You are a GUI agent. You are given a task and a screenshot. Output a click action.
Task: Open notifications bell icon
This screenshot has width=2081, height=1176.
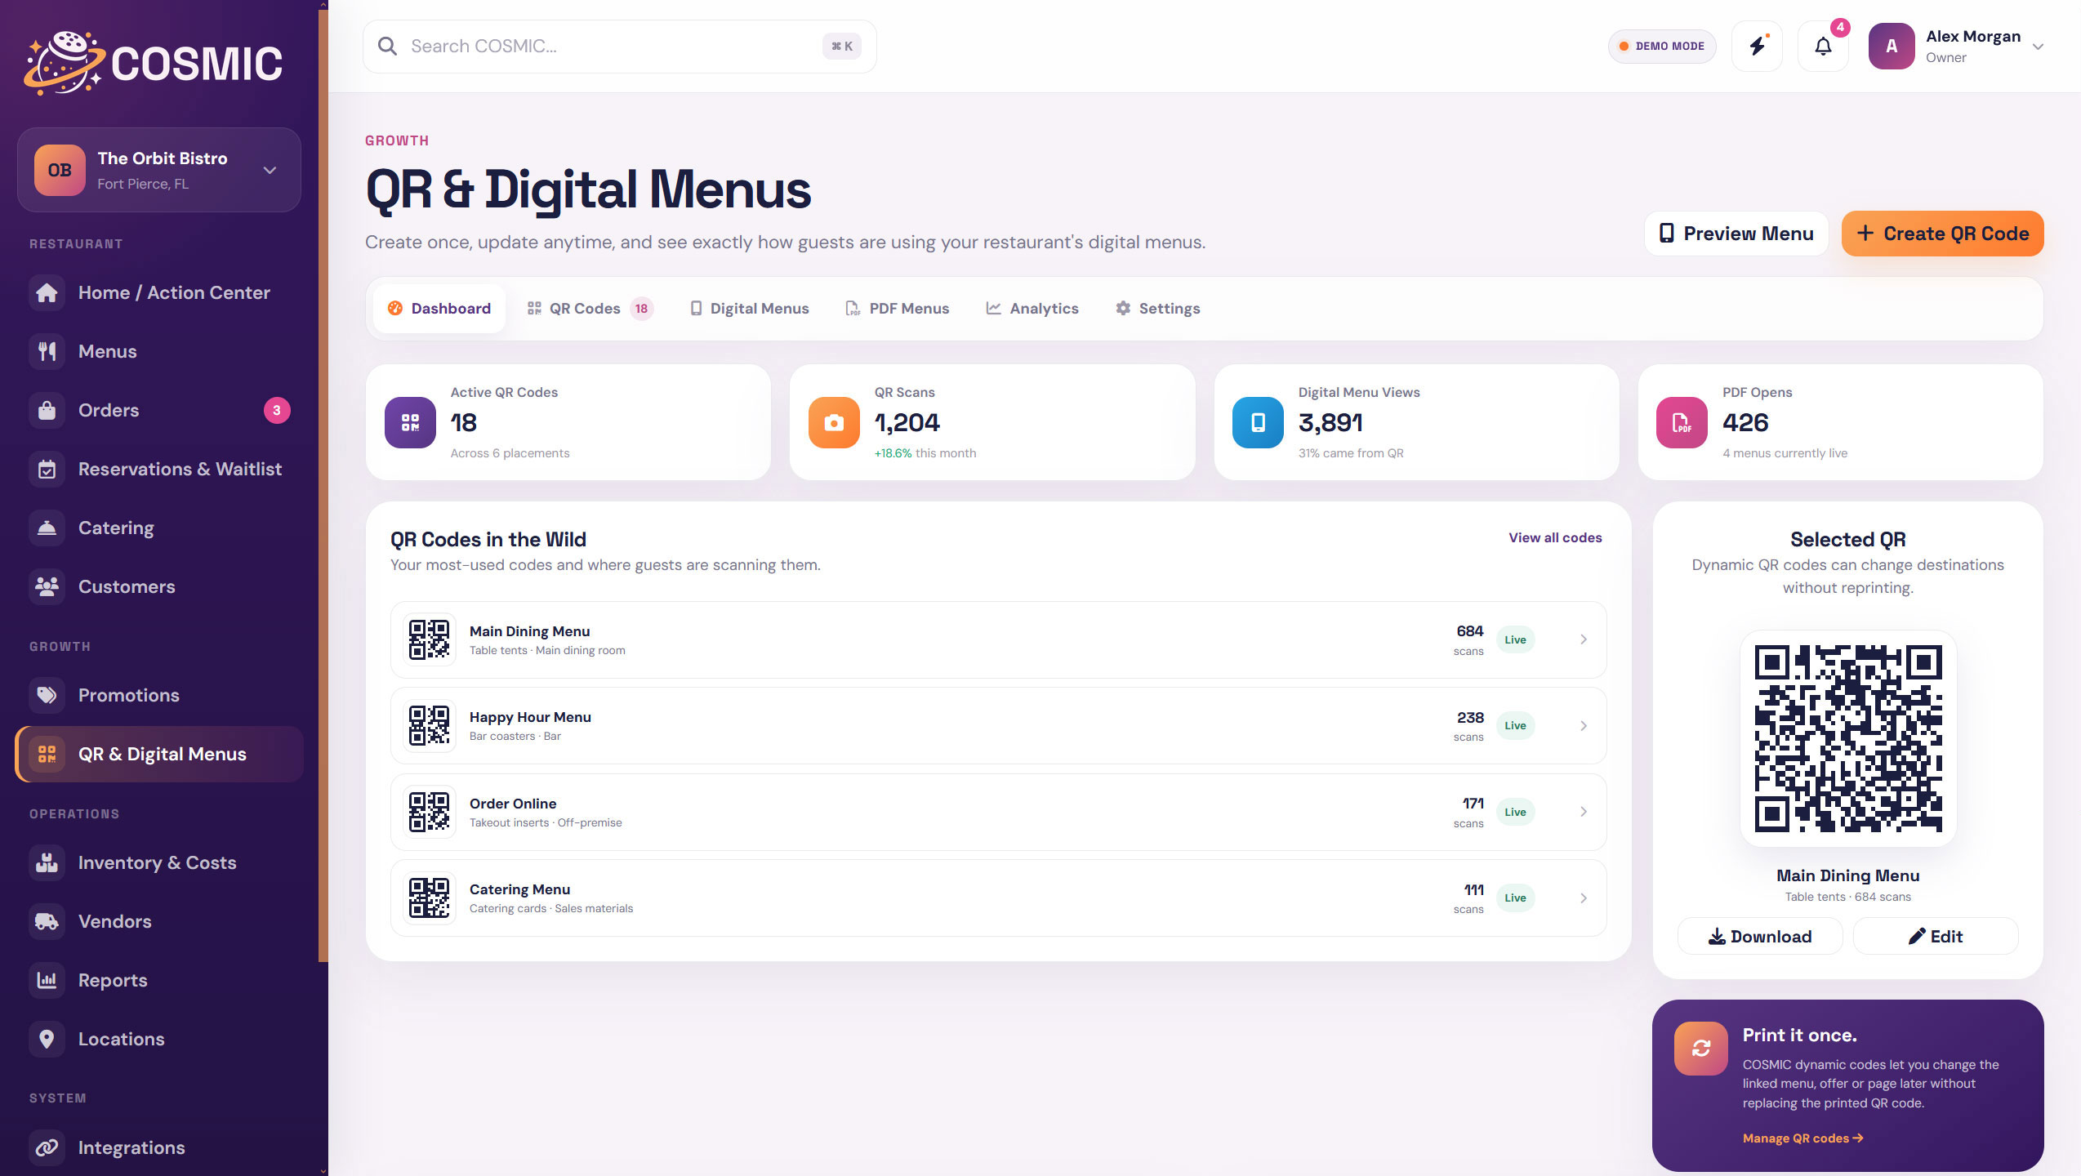[x=1823, y=47]
